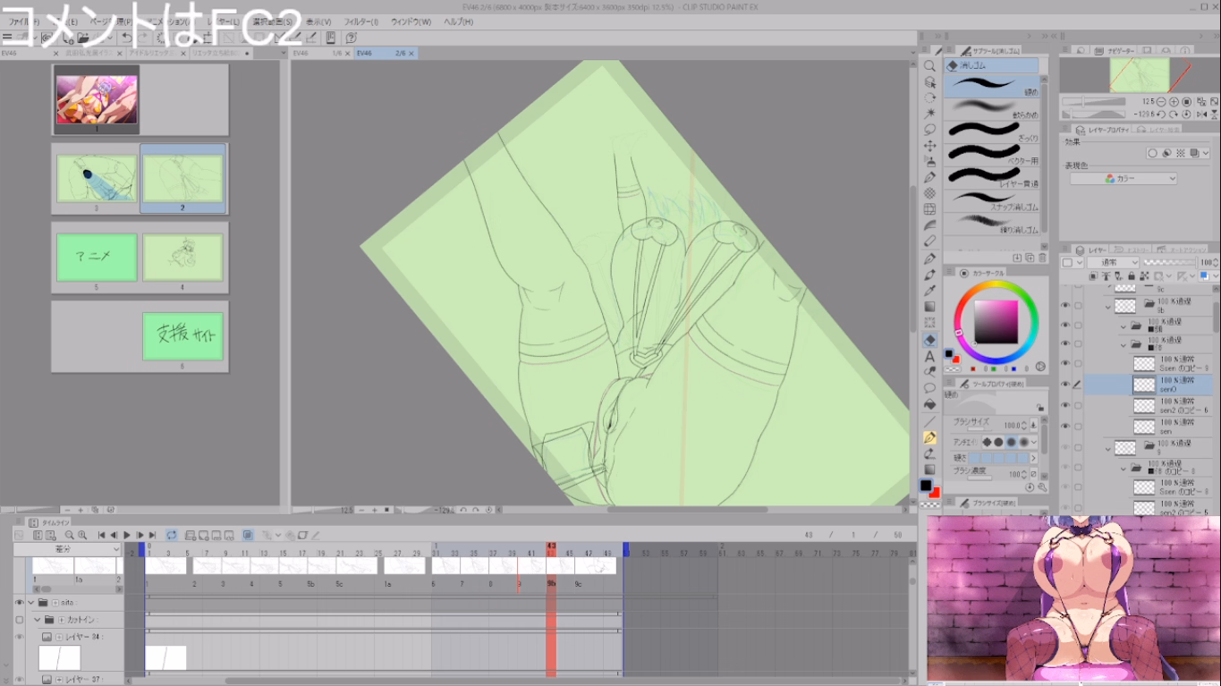Switch to document tab EV46 1/6
This screenshot has width=1221, height=686.
point(320,54)
